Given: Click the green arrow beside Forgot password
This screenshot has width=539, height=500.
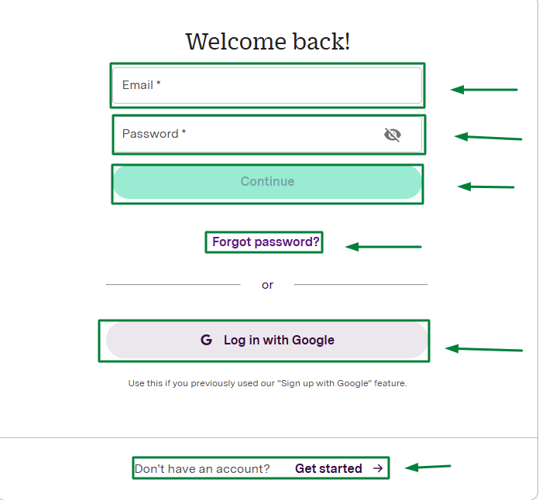Looking at the screenshot, I should point(383,247).
